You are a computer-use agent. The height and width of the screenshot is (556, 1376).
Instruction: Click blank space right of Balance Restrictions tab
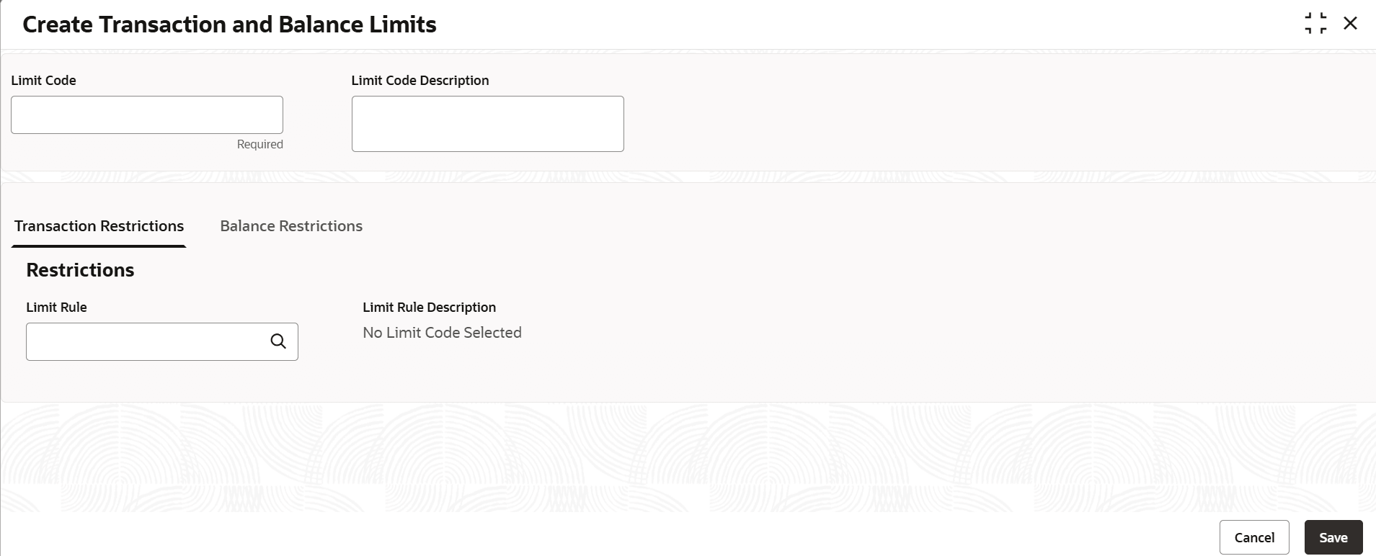click(793, 226)
